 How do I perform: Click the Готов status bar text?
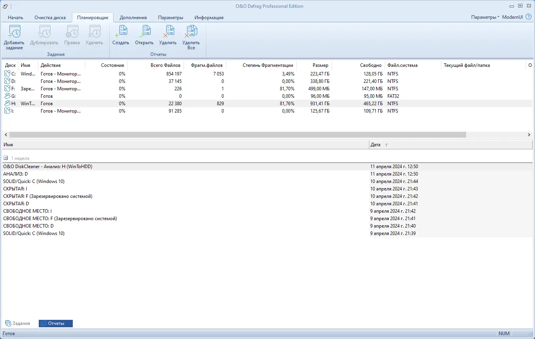tap(9, 334)
